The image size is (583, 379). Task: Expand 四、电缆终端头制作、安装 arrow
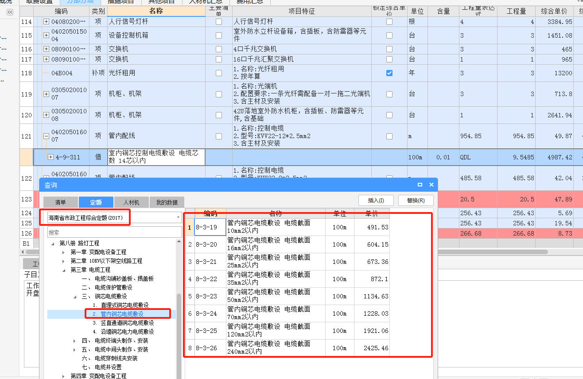(75, 341)
